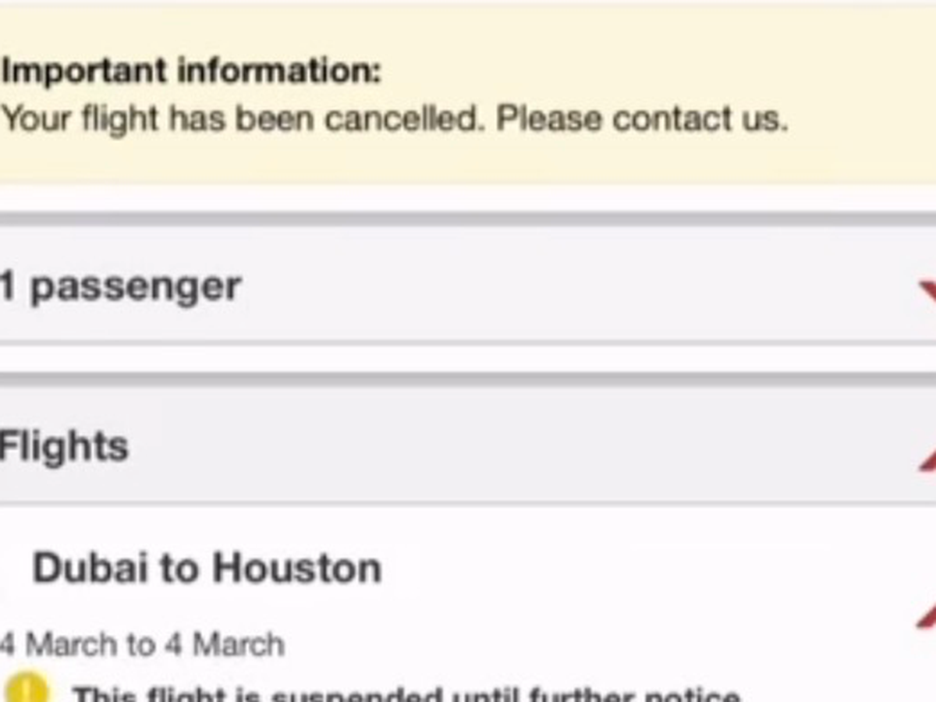Click the "contact us" text in notice
Image resolution: width=936 pixels, height=702 pixels.
point(700,119)
